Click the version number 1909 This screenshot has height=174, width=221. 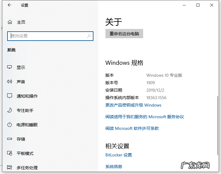tap(151, 83)
